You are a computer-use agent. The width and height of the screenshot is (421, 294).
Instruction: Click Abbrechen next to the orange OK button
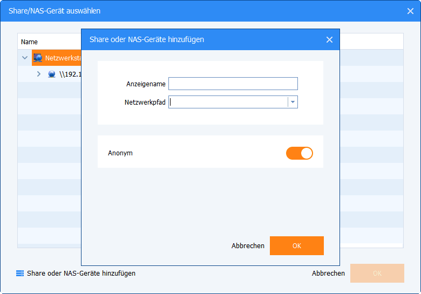point(248,246)
